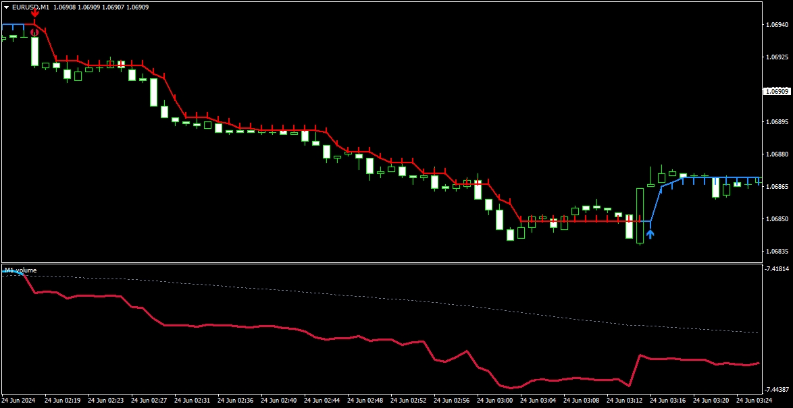This screenshot has width=793, height=408.
Task: Click the 24 Jun 02:23 time label
Action: [x=105, y=401]
